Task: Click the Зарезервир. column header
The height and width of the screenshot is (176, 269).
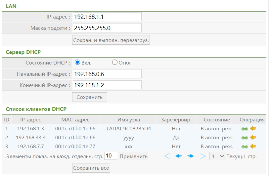Action: coord(176,119)
